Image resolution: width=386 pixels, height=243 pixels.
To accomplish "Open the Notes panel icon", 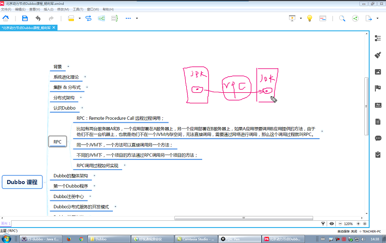I will [x=378, y=122].
